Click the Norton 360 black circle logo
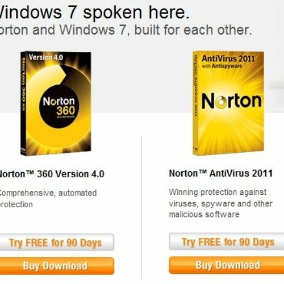The height and width of the screenshot is (284, 284). point(59,106)
